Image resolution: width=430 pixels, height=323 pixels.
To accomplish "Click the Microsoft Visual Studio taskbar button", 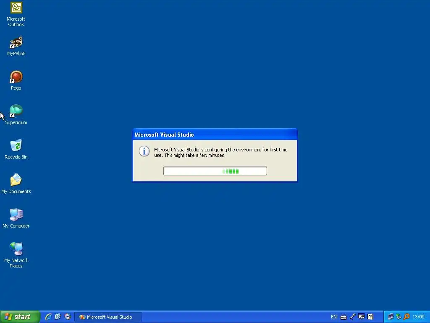I will [x=108, y=317].
